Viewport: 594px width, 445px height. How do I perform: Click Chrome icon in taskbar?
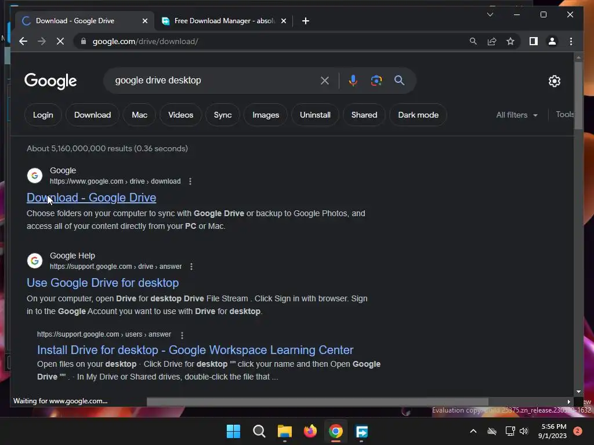point(336,431)
